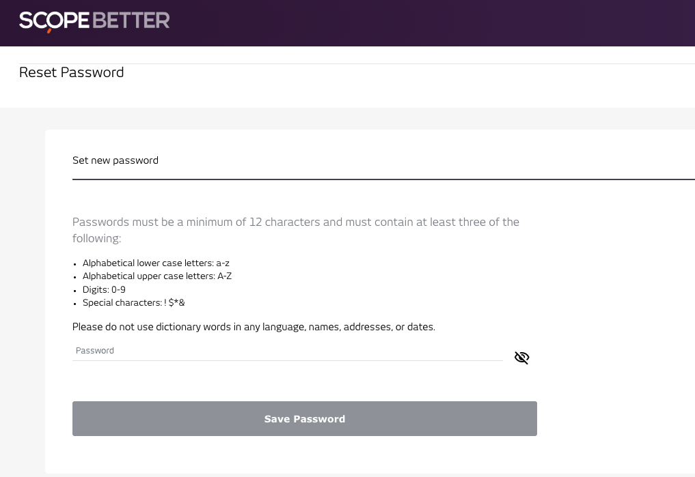Toggle password visibility eye icon
The image size is (695, 477).
pos(521,358)
